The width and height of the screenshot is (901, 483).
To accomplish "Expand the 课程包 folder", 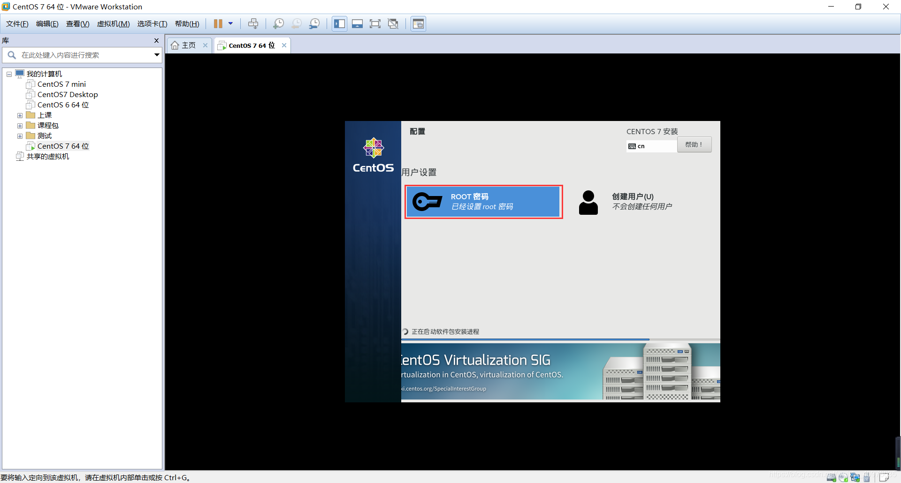I will click(x=20, y=126).
